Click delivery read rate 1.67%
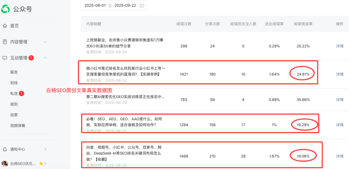351x169 pixels. click(x=274, y=156)
